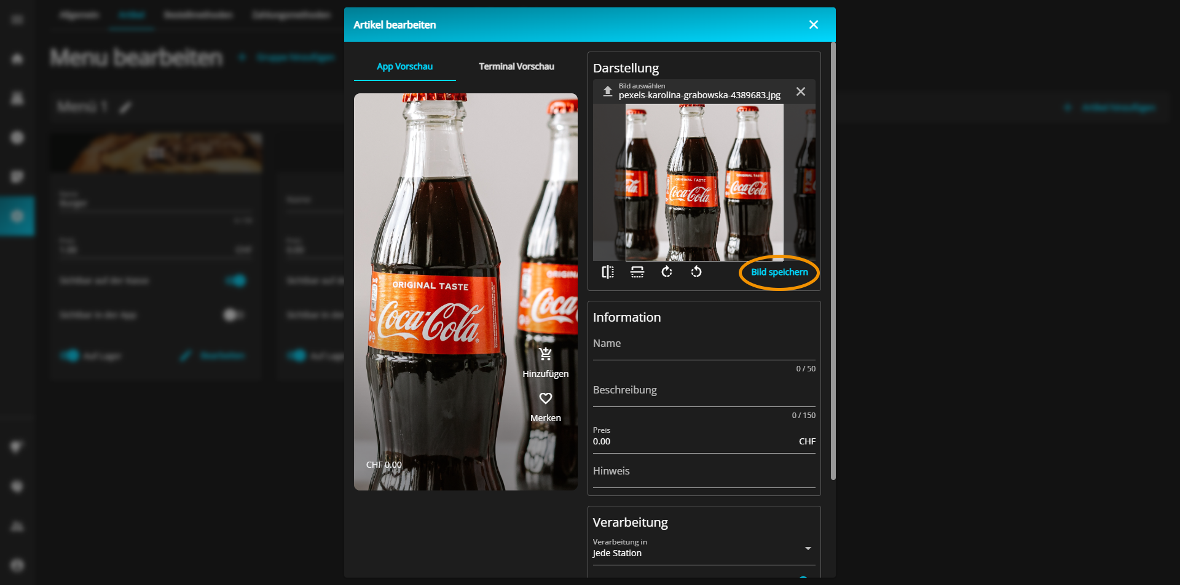Rotate the image clockwise

(667, 272)
